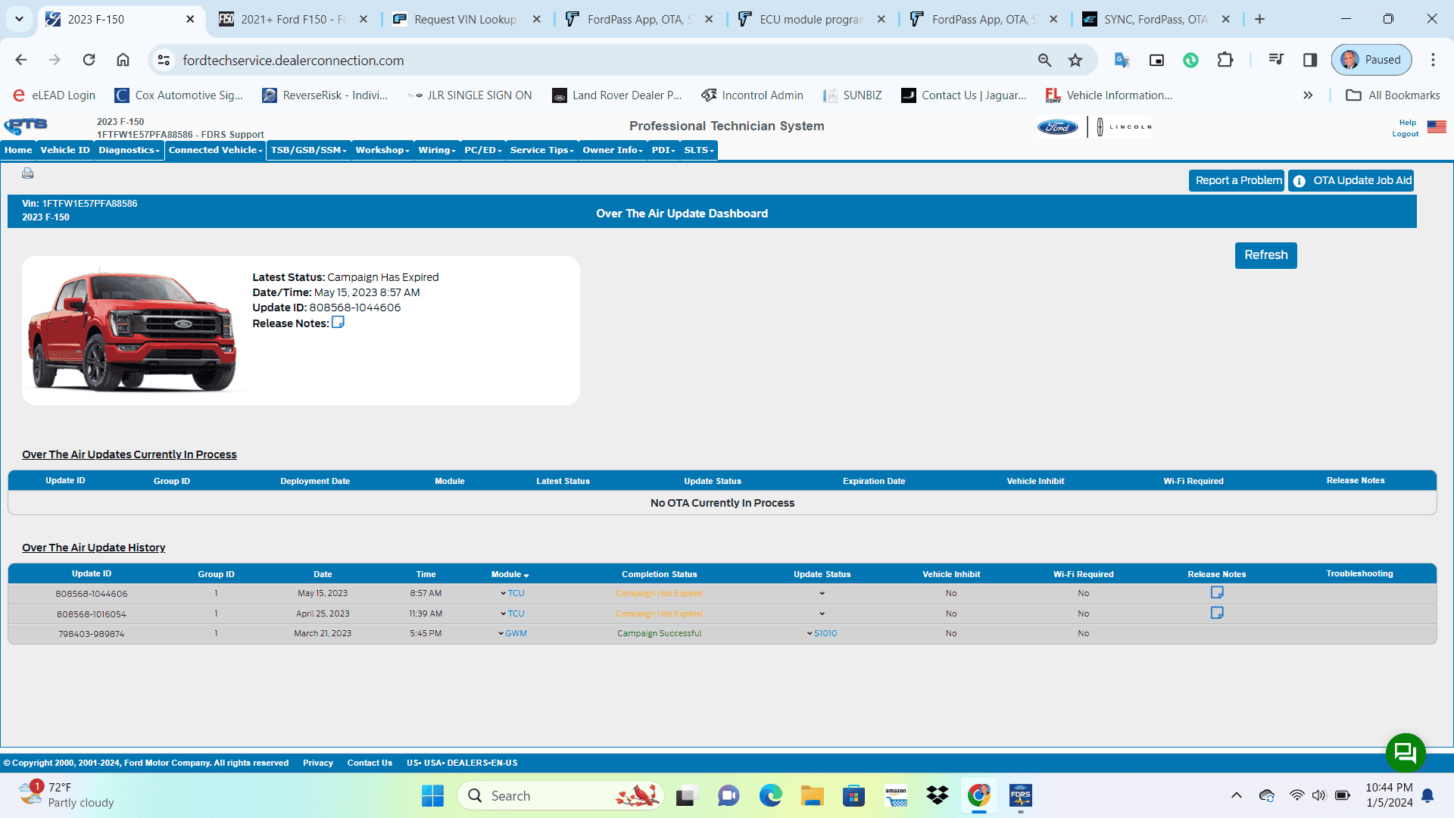Open the TSB/GSB/SSM menu
Viewport: 1454px width, 818px height.
[308, 150]
